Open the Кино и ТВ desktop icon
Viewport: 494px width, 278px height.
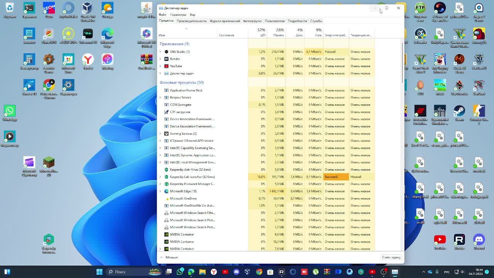click(29, 87)
